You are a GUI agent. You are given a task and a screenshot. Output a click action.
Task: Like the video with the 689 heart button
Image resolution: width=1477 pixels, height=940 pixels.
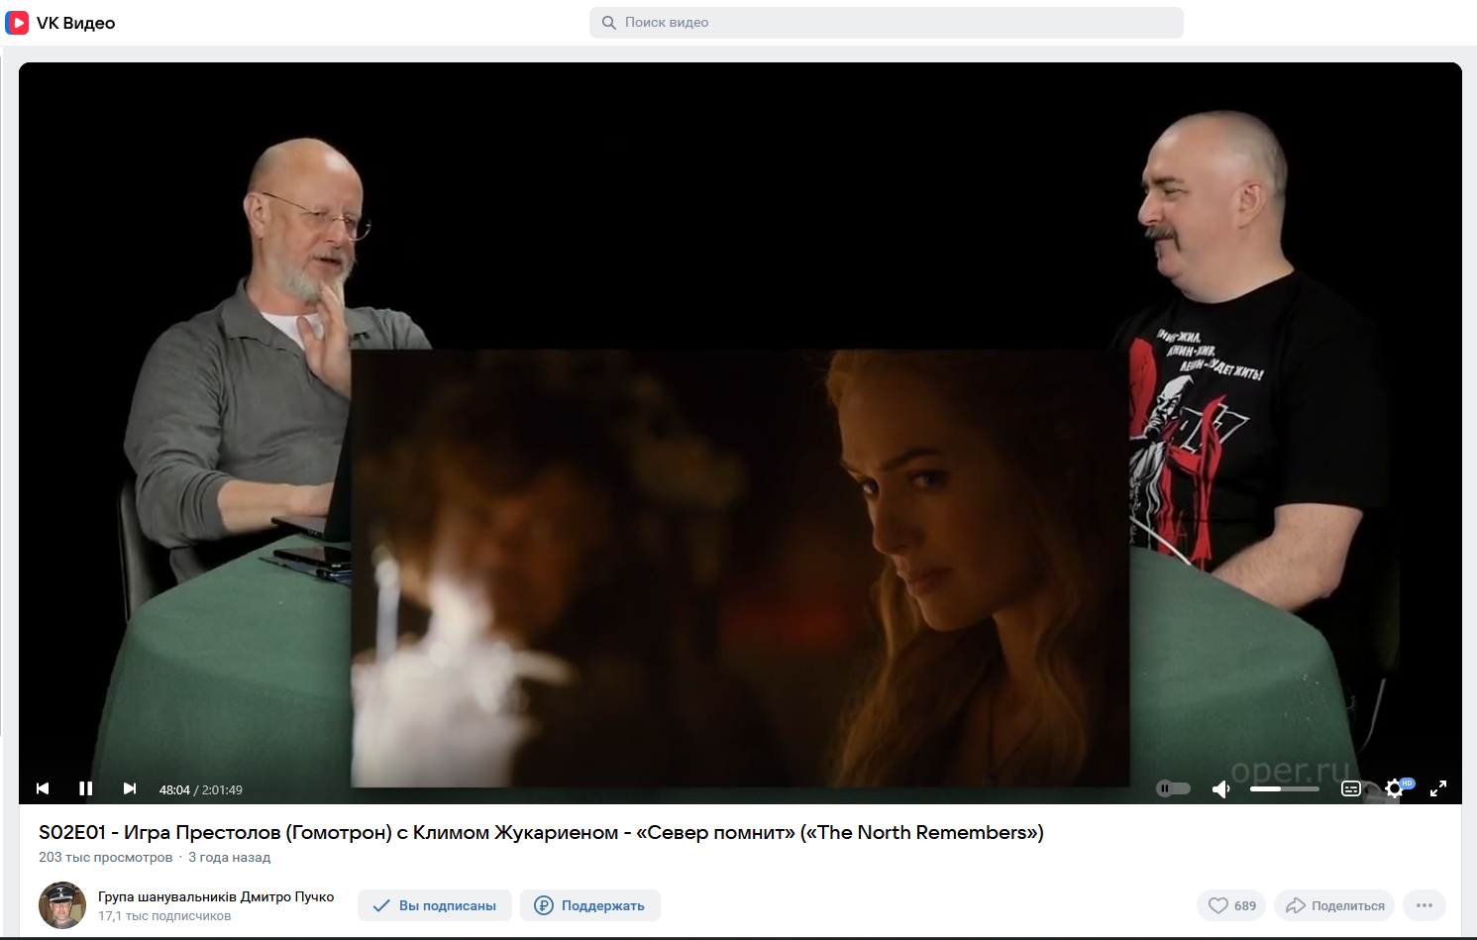coord(1231,905)
